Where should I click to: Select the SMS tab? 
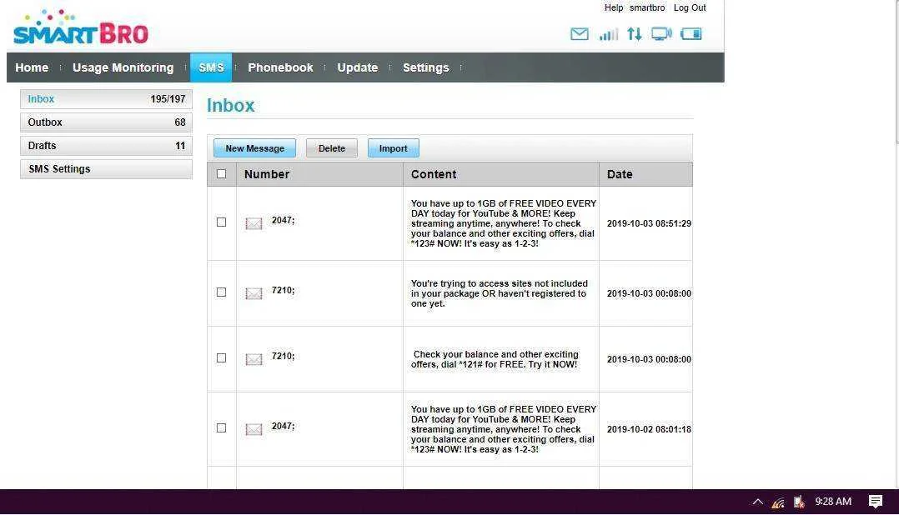[211, 67]
